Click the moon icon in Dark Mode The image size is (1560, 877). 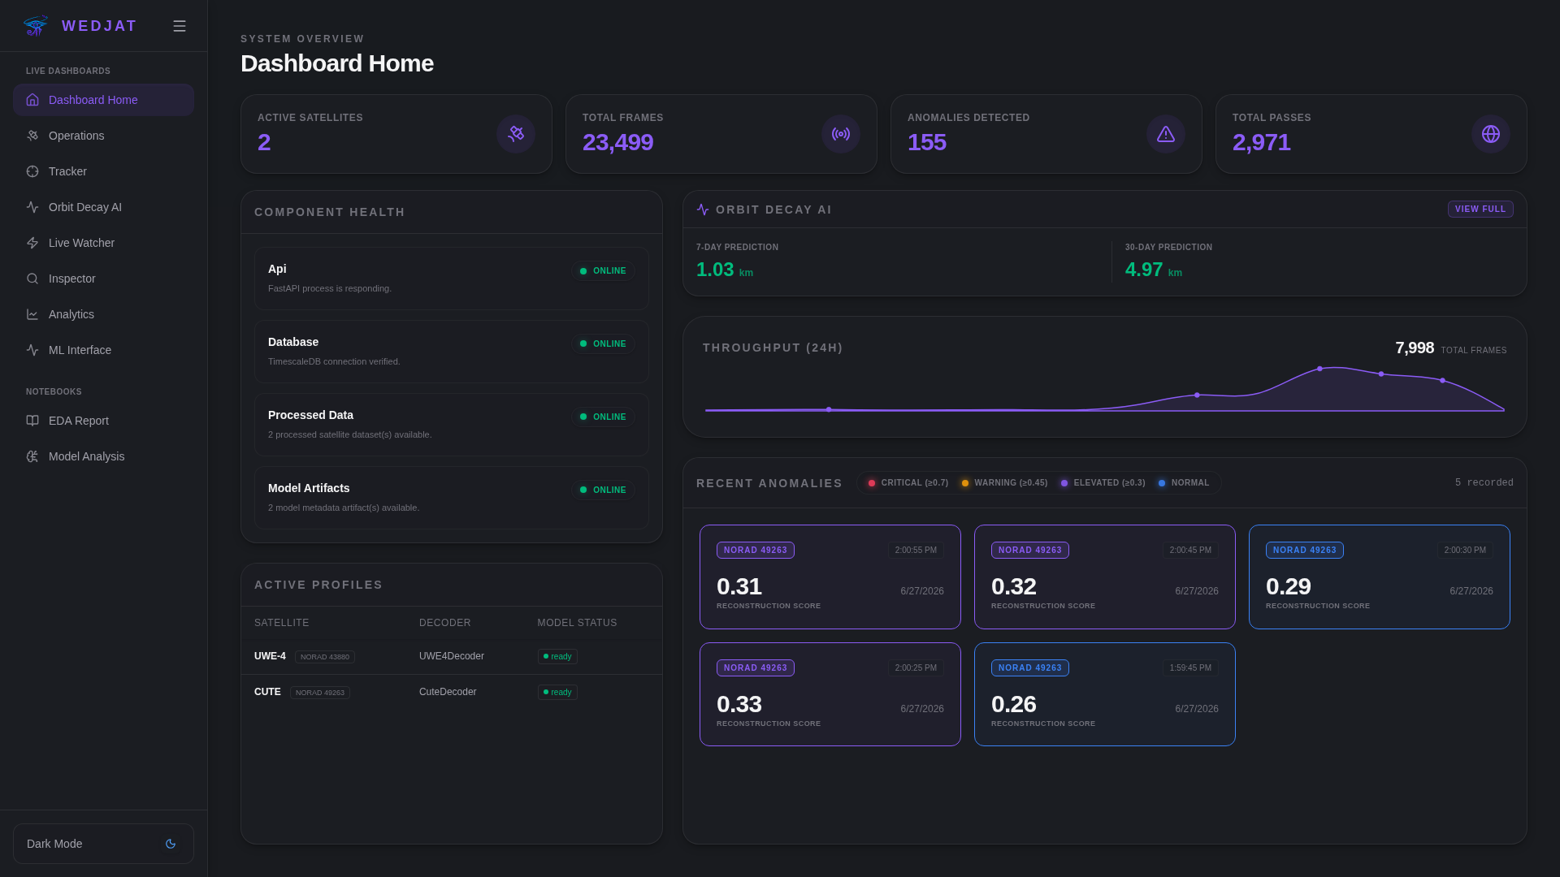tap(171, 844)
